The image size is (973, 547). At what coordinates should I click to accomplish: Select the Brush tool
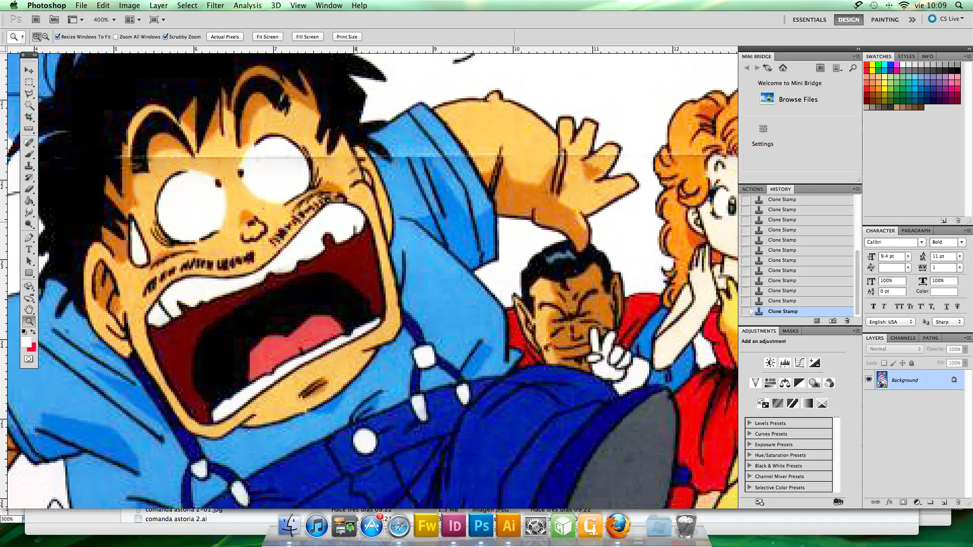(x=29, y=154)
